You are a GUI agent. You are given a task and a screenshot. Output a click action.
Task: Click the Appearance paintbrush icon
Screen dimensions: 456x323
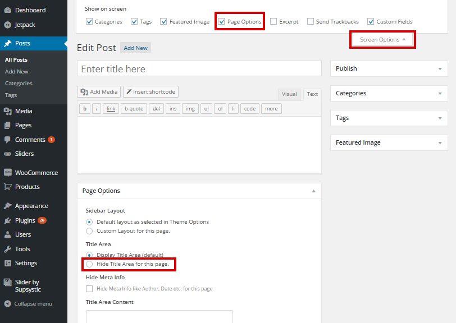[7, 206]
